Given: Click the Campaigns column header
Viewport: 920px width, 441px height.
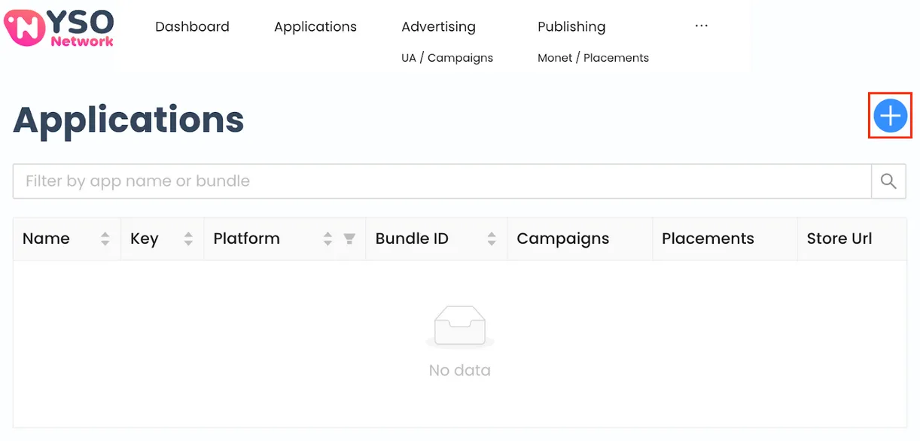Looking at the screenshot, I should pos(562,239).
